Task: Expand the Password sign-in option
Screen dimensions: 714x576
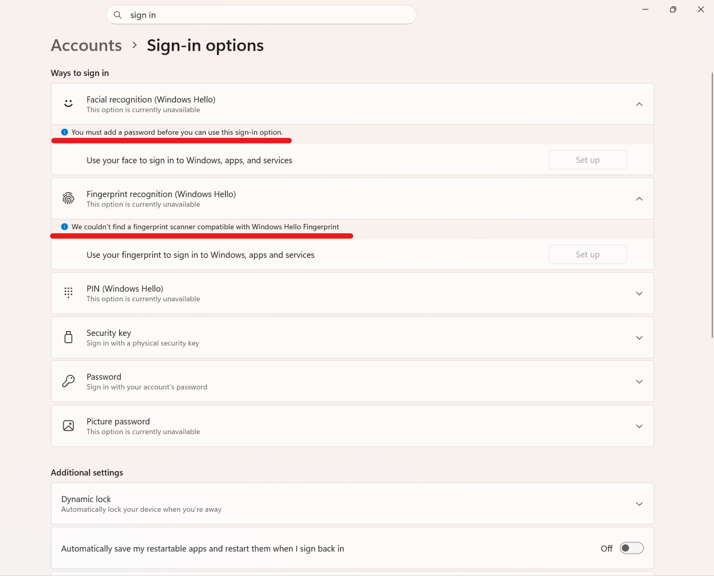Action: click(639, 381)
